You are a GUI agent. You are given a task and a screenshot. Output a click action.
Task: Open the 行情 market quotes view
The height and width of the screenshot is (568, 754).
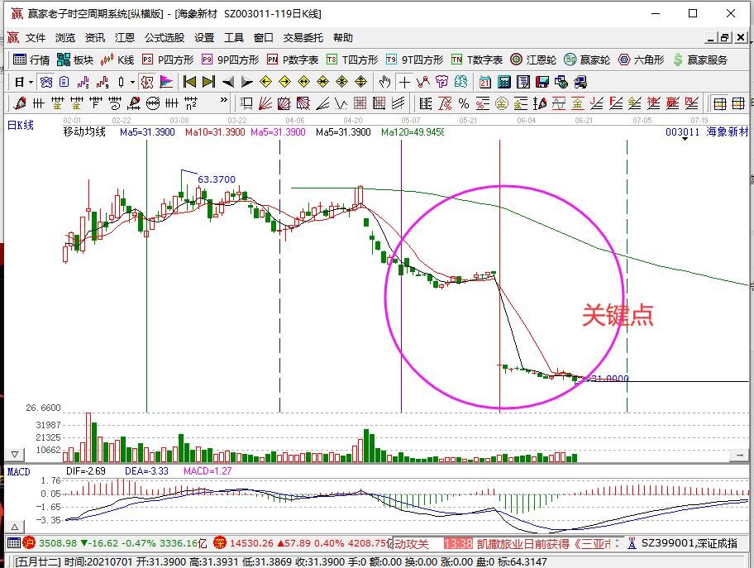[31, 60]
